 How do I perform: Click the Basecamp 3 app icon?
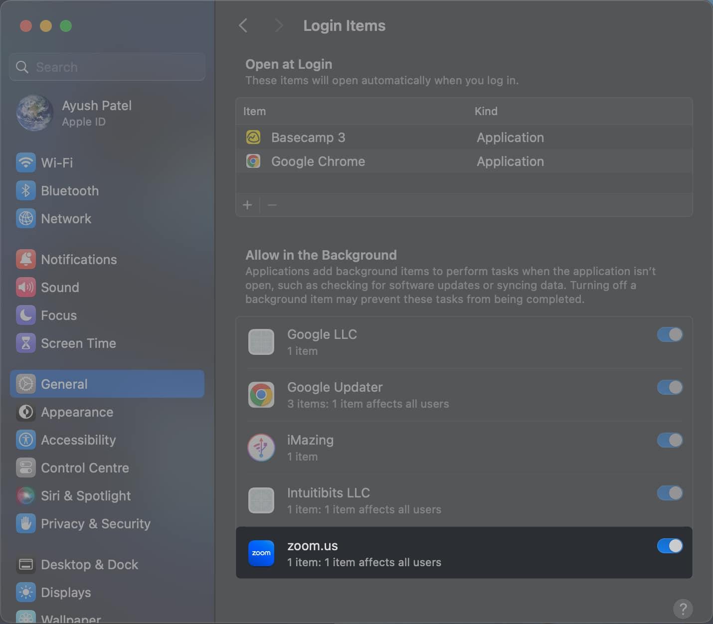click(x=253, y=137)
